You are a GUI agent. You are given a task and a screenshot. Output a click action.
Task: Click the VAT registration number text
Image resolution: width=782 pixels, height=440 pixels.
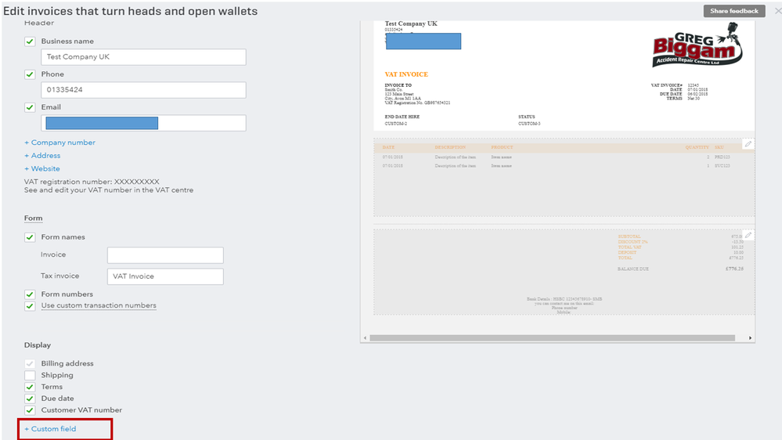[92, 182]
